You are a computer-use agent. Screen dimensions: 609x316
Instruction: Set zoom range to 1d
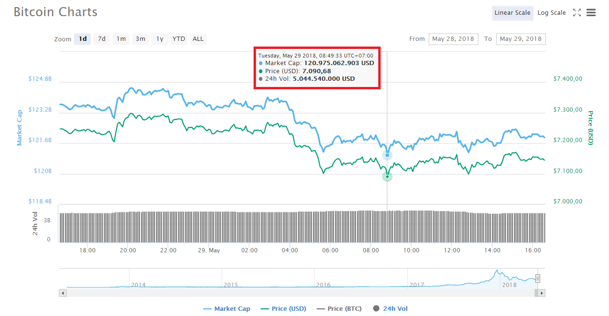point(83,39)
